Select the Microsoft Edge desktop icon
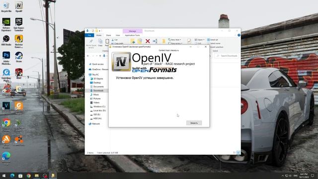This screenshot has width=318, height=179. pos(6,158)
